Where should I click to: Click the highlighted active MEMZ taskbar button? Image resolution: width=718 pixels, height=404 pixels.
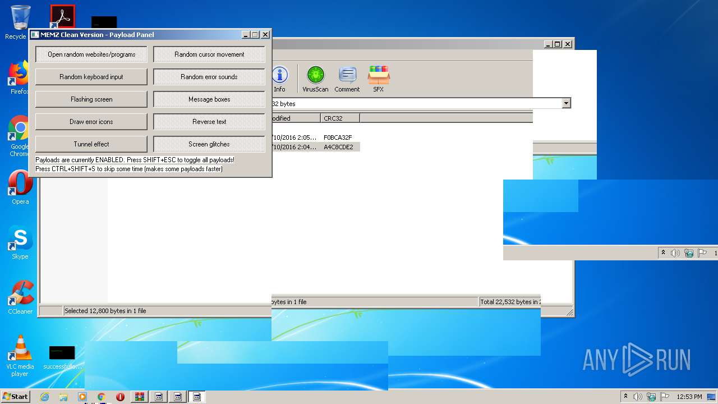click(197, 397)
